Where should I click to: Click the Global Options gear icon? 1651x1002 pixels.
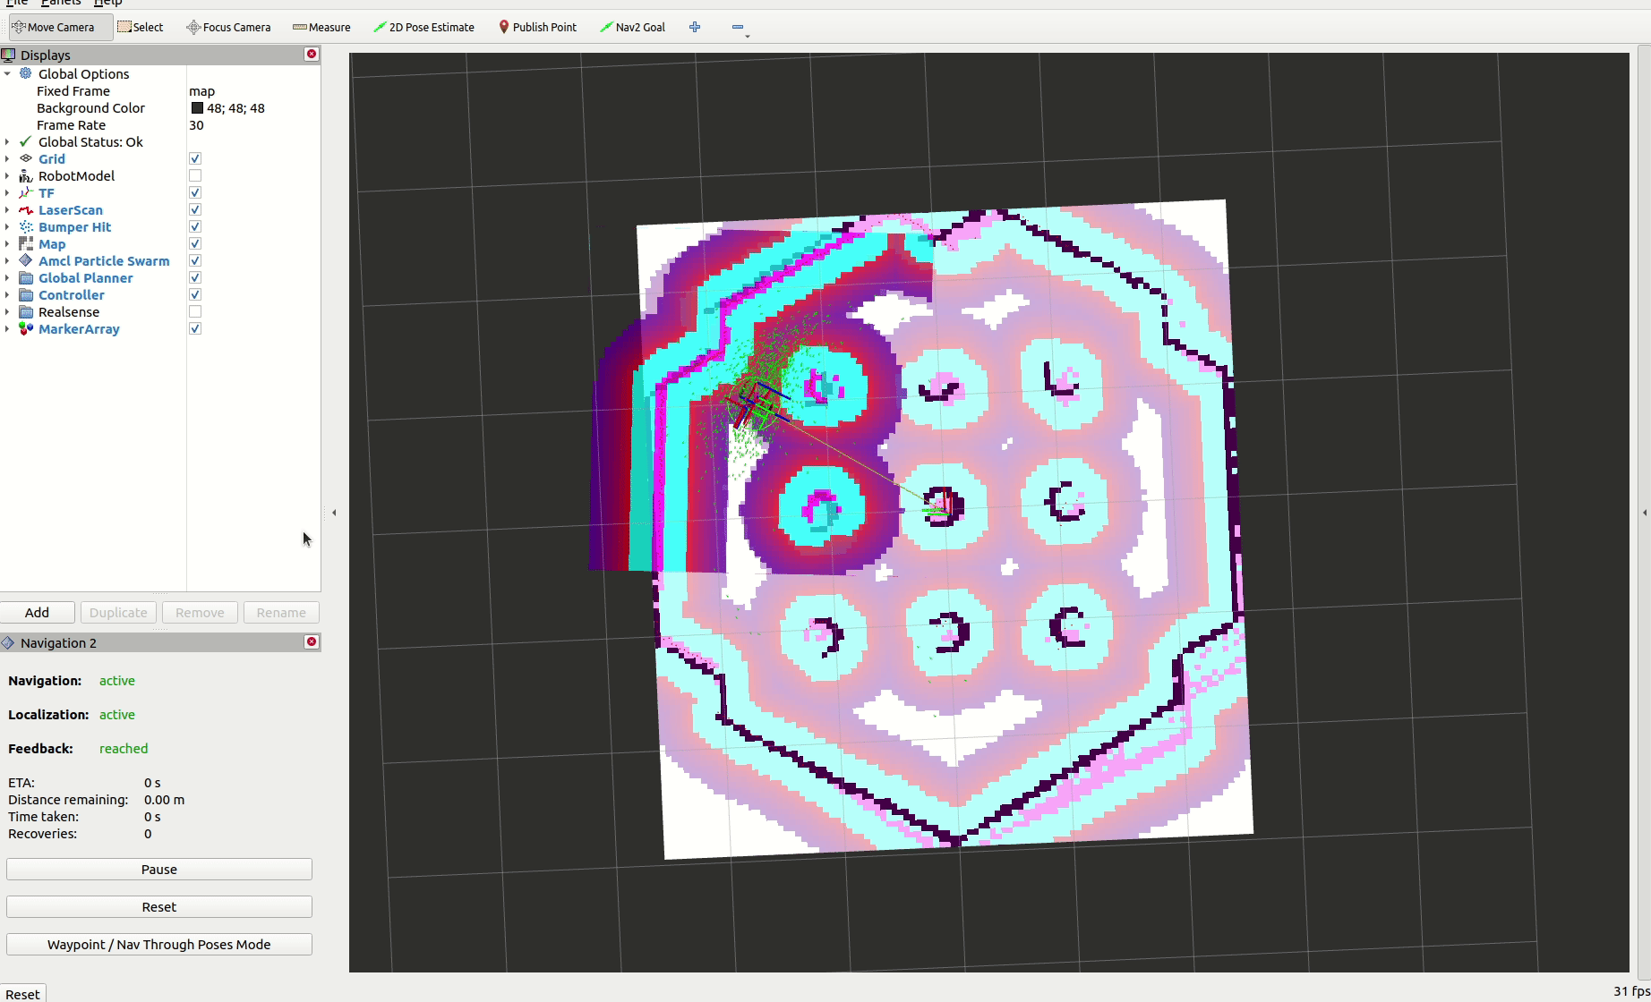pyautogui.click(x=26, y=73)
